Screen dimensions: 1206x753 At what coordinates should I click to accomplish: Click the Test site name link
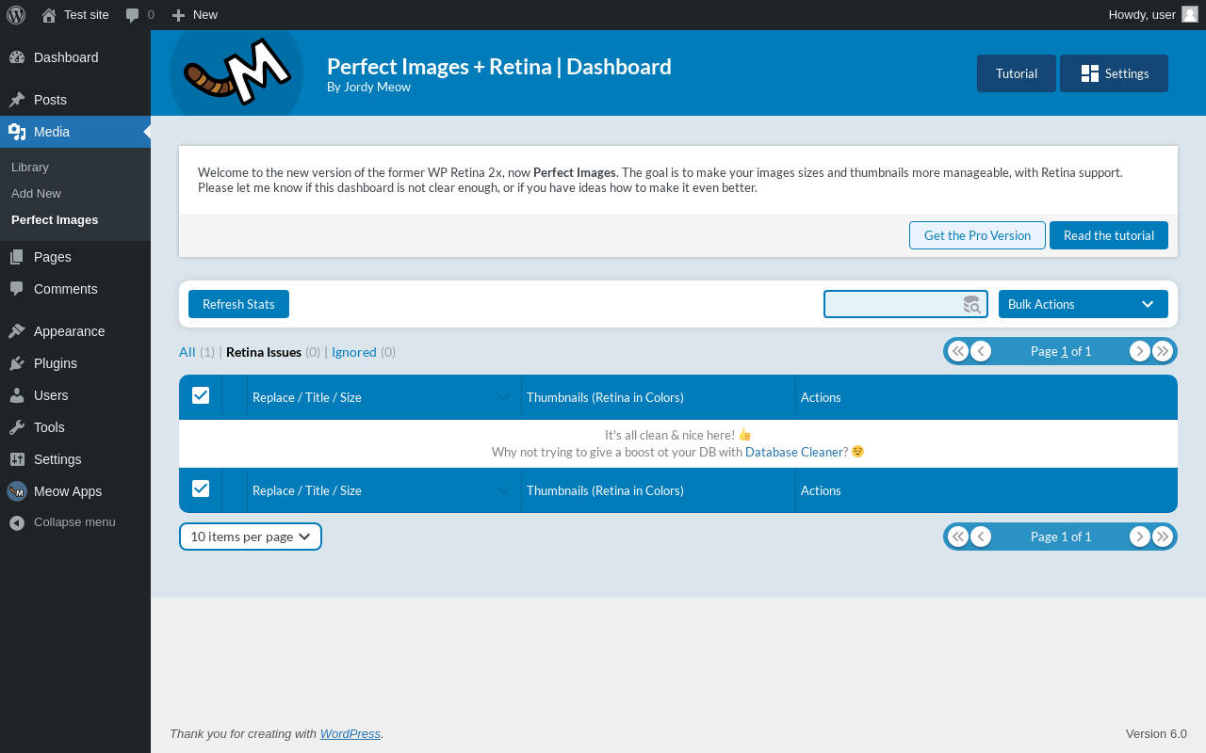[x=87, y=14]
